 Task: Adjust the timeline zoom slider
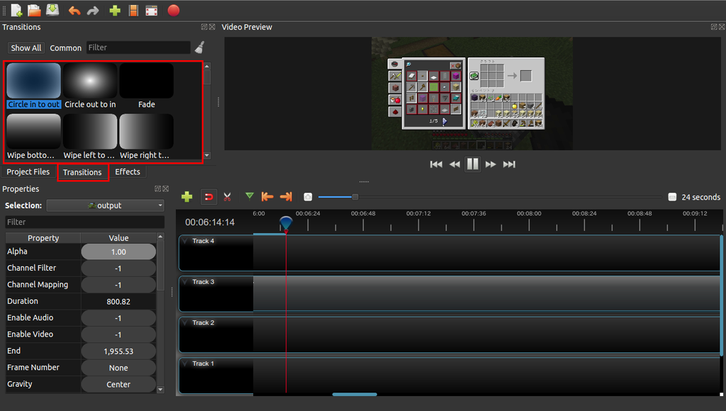pyautogui.click(x=355, y=197)
